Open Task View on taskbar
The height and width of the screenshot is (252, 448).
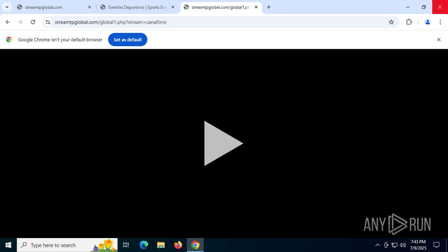pos(126,245)
